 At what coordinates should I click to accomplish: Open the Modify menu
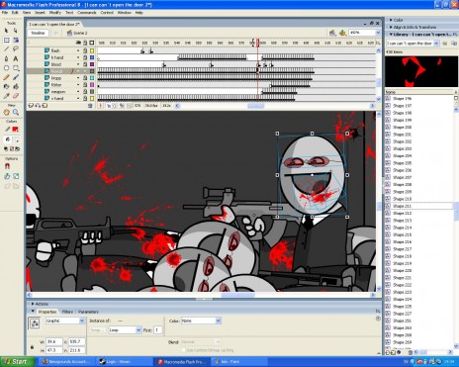55,13
